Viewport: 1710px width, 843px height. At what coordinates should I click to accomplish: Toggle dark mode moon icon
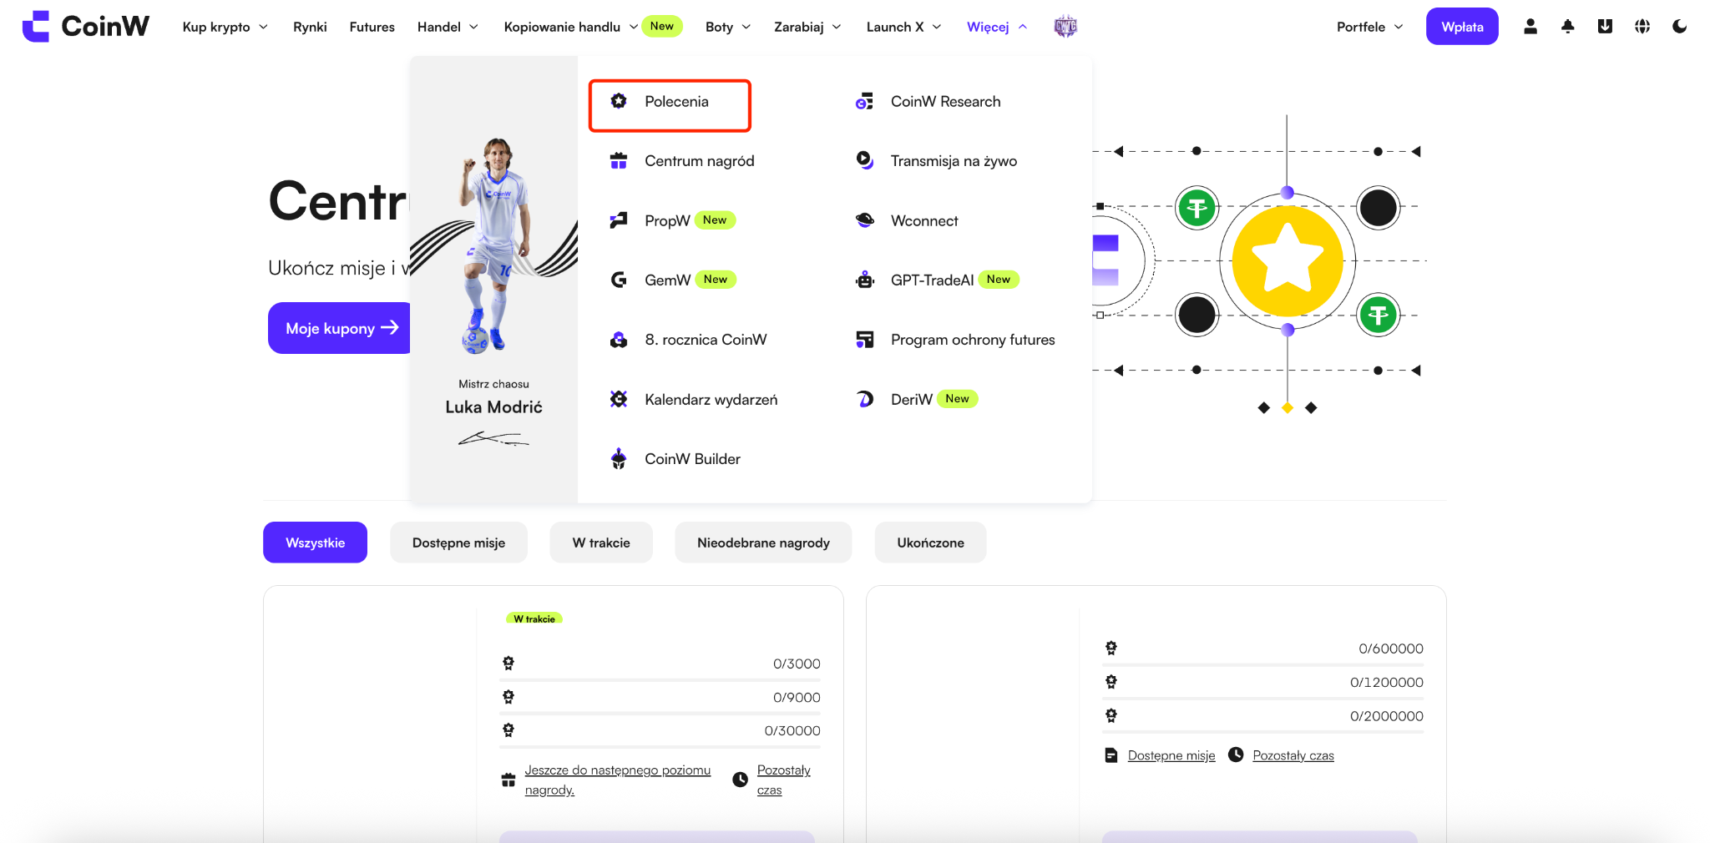[1680, 27]
